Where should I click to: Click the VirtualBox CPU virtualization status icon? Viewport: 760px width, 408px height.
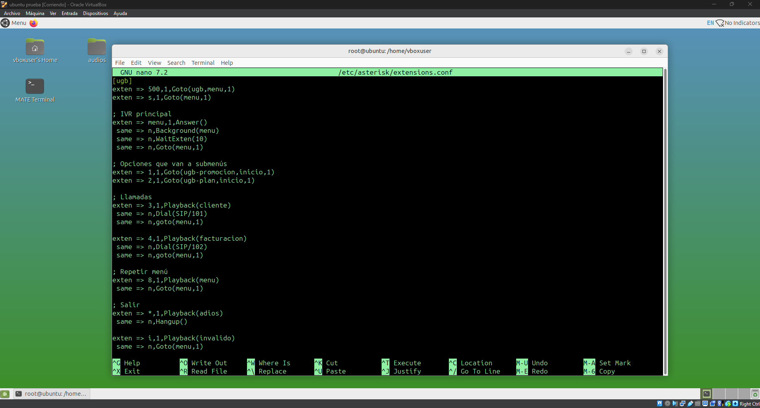click(x=720, y=404)
